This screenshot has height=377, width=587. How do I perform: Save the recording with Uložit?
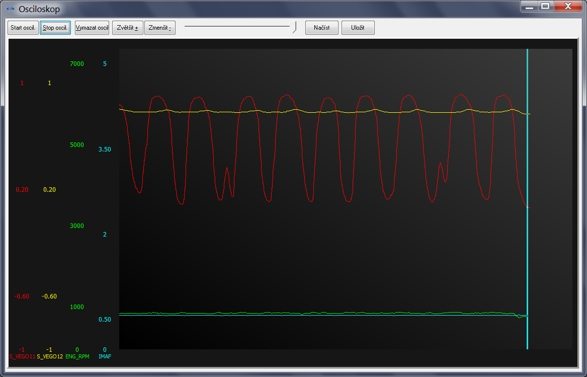pyautogui.click(x=358, y=28)
